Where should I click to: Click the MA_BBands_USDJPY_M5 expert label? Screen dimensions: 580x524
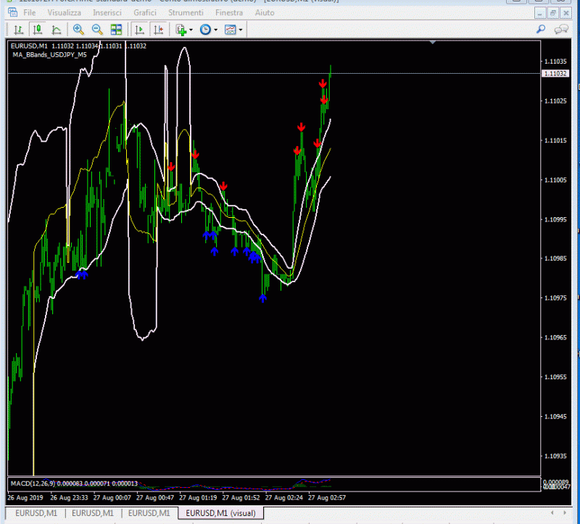coord(49,55)
